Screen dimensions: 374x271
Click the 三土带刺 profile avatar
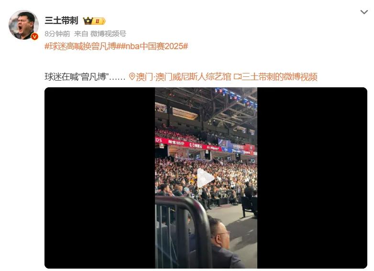[x=23, y=24]
